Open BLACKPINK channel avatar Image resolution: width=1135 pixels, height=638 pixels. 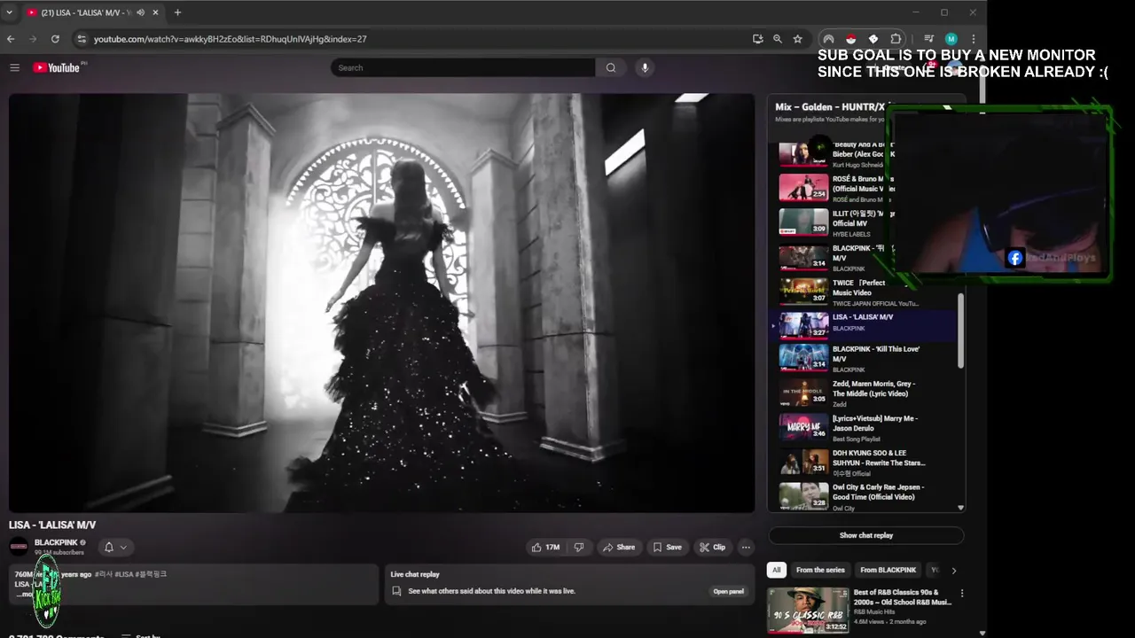tap(19, 546)
